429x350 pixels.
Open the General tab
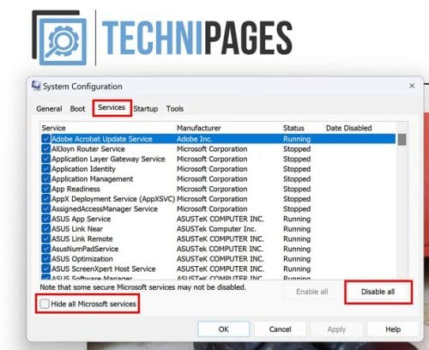tap(49, 109)
